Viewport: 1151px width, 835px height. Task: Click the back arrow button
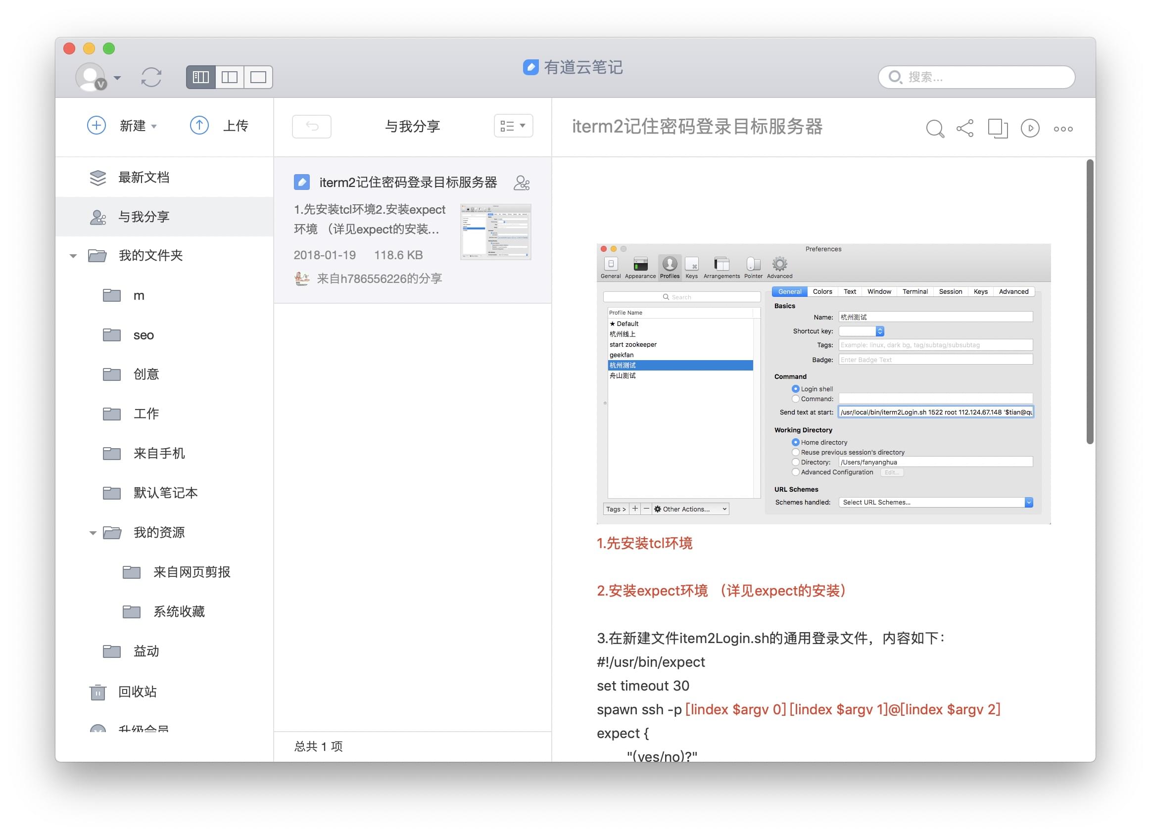(x=312, y=126)
